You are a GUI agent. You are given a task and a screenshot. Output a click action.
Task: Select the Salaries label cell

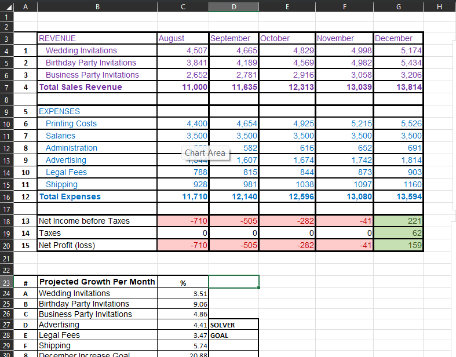click(x=97, y=136)
